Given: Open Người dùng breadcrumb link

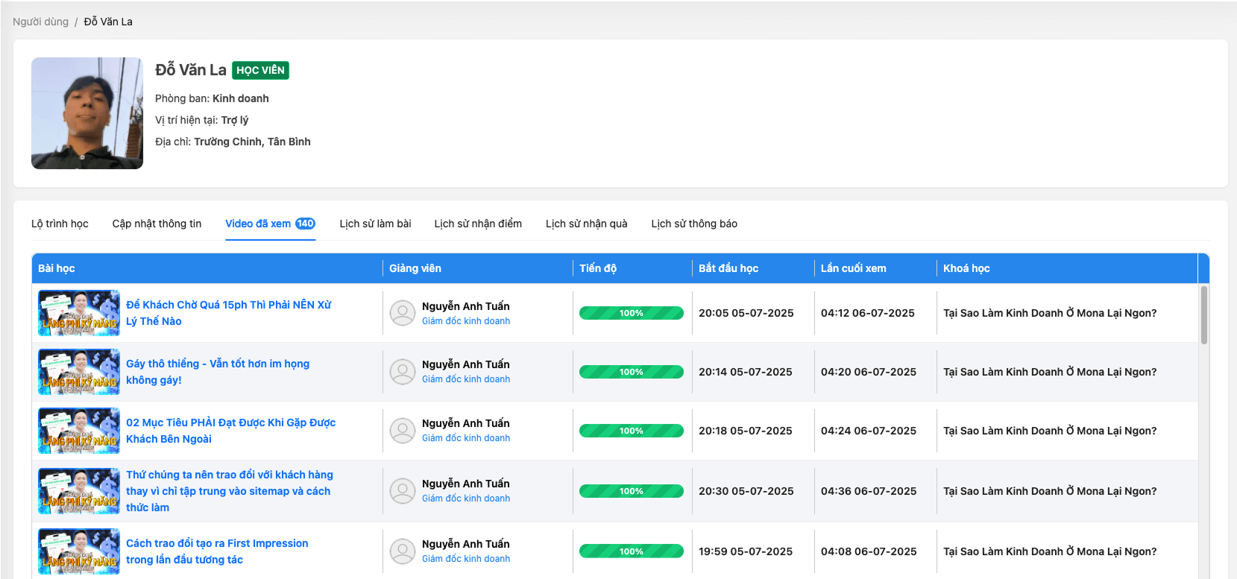Looking at the screenshot, I should [x=40, y=22].
